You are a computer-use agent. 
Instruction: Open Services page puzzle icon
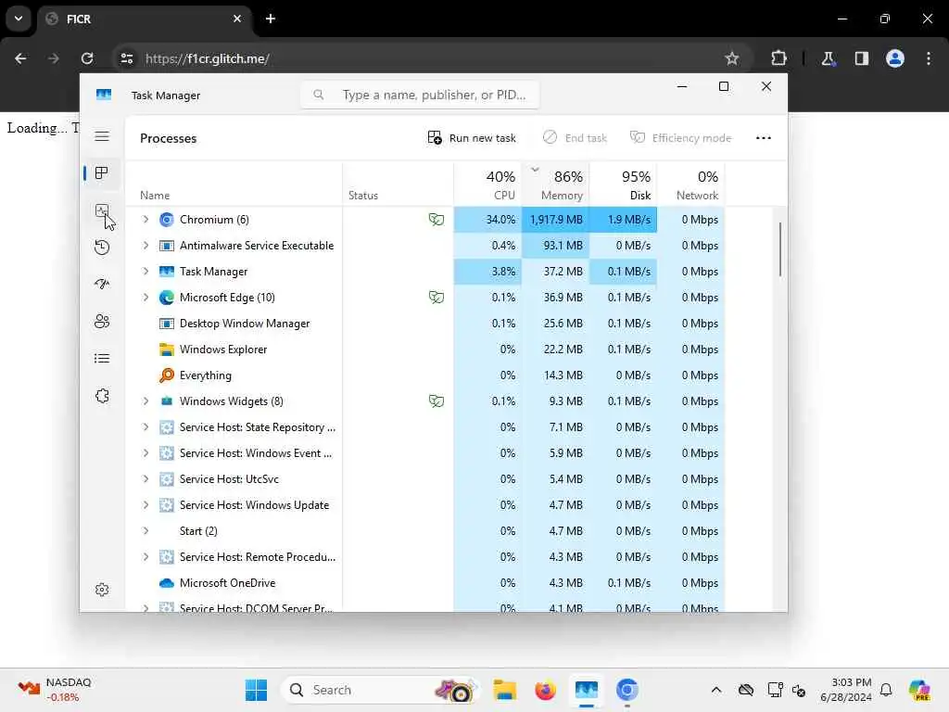point(102,396)
